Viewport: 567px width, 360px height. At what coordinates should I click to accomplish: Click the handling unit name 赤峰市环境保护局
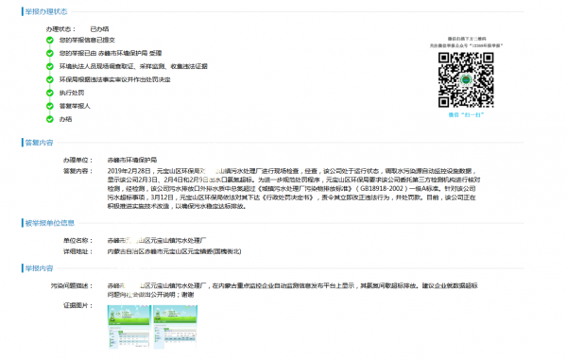pyautogui.click(x=132, y=160)
